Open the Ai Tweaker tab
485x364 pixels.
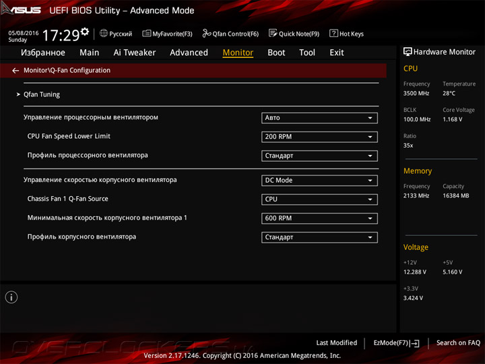[x=135, y=53]
